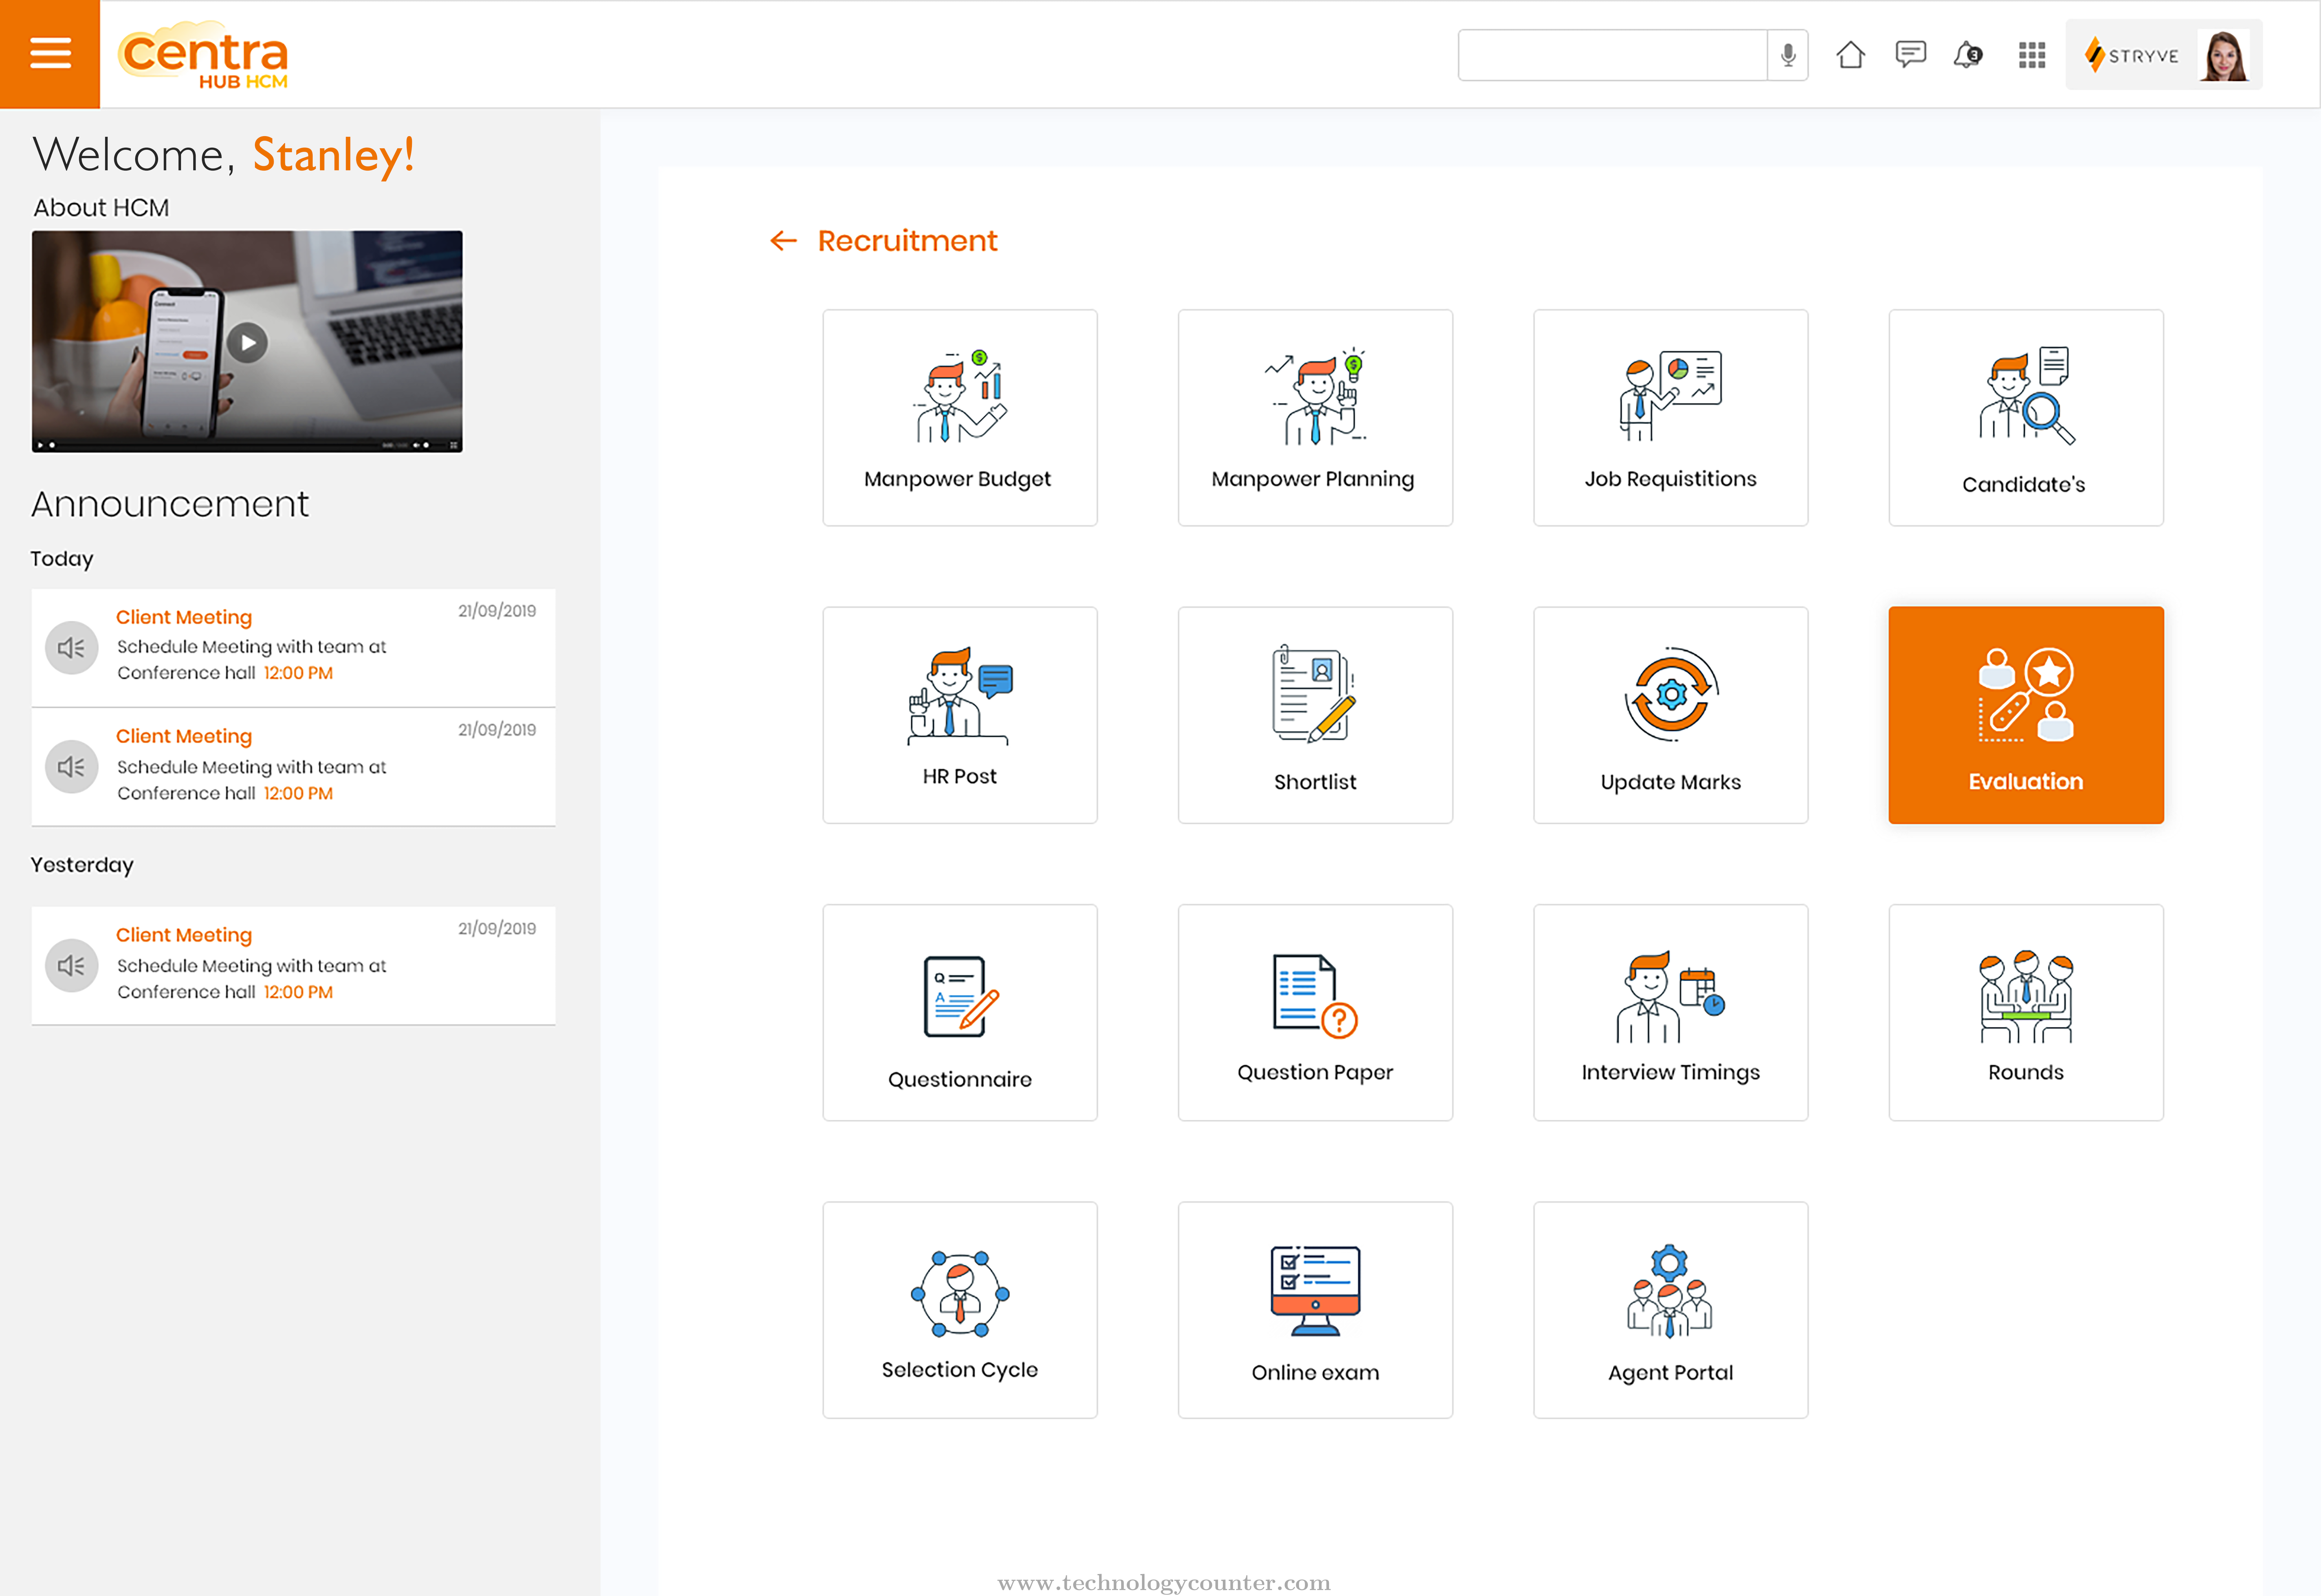Open the hamburger menu
The image size is (2321, 1596).
pyautogui.click(x=50, y=53)
